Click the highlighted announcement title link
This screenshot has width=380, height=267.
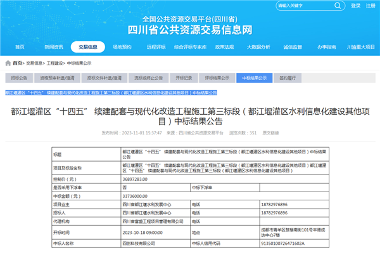click(x=111, y=93)
